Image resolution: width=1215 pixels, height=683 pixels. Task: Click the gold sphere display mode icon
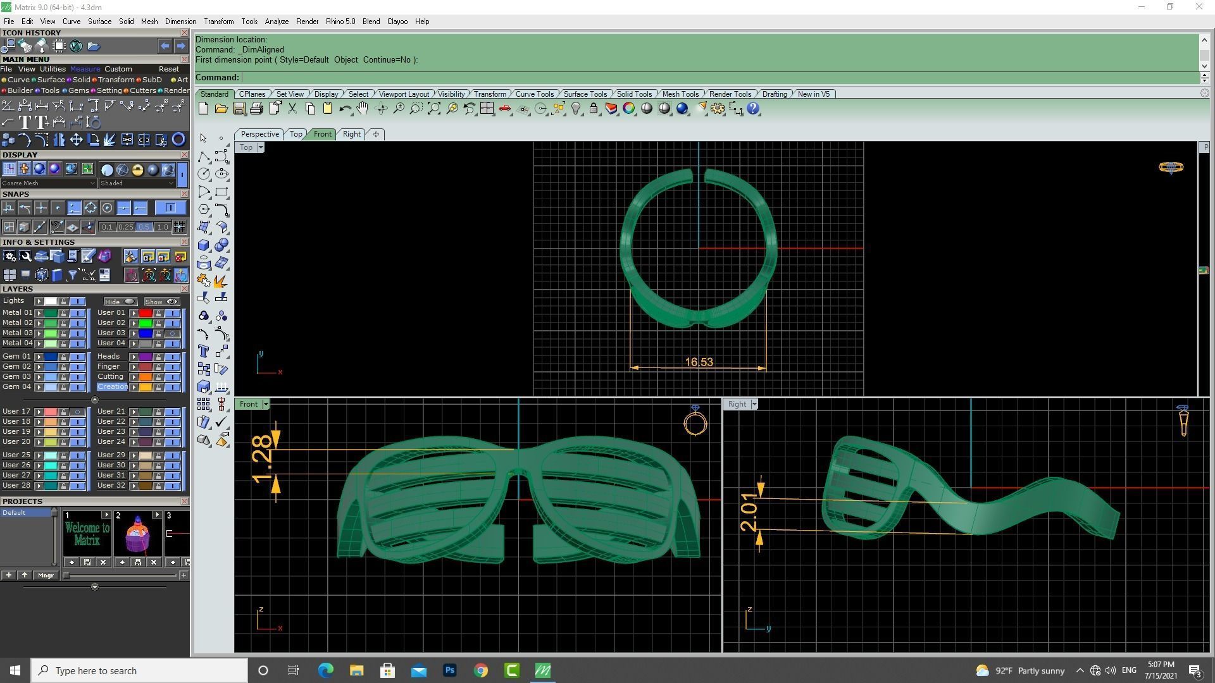click(x=137, y=169)
